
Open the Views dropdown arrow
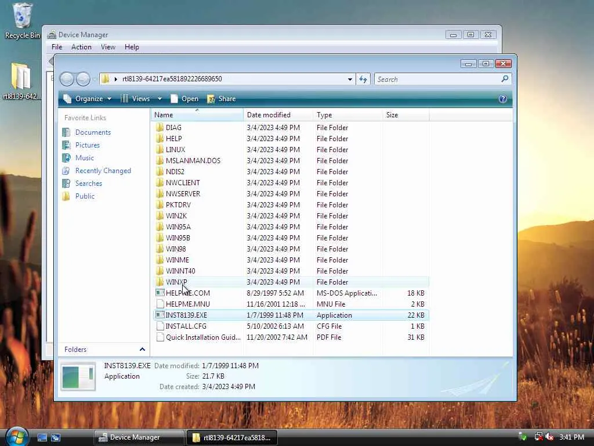[x=160, y=99]
